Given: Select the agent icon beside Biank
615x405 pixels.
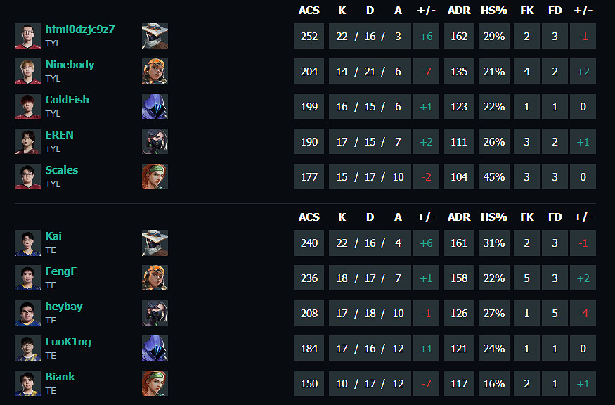Looking at the screenshot, I should [155, 383].
